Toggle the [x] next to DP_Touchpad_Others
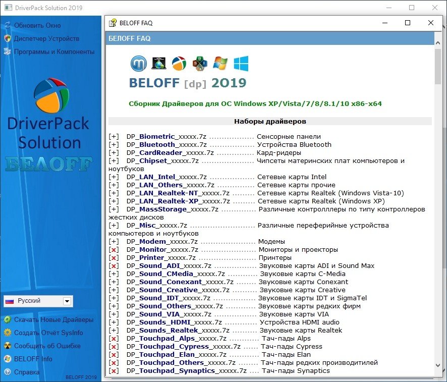The width and height of the screenshot is (447, 382). pos(114,363)
